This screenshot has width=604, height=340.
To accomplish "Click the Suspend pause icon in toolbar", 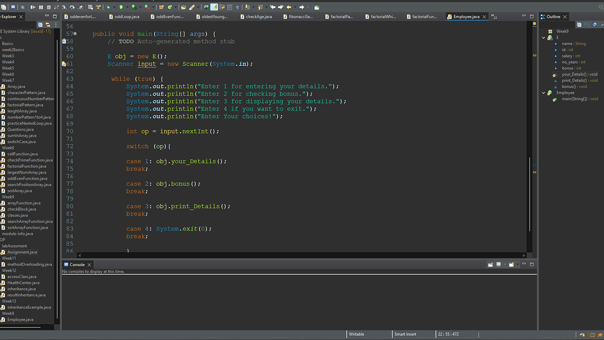I will coord(41,7).
